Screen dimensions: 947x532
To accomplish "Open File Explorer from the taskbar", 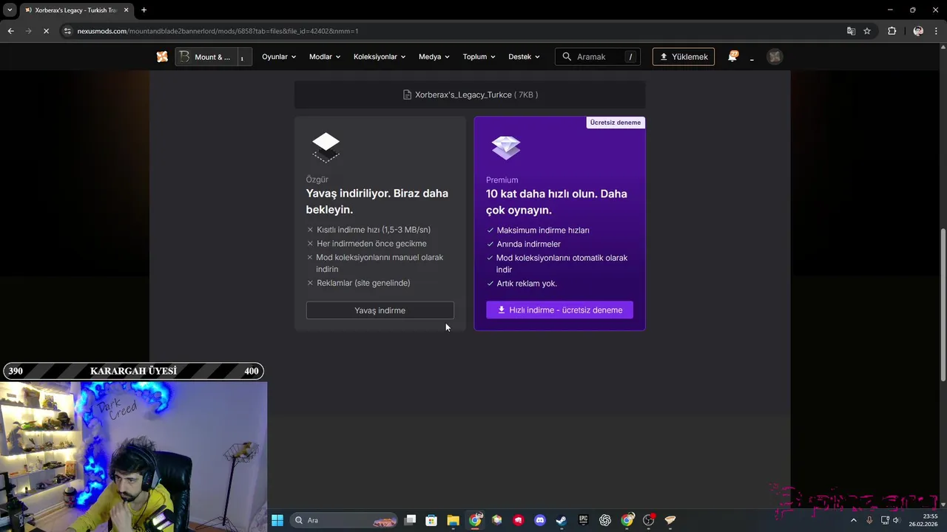I will [453, 520].
